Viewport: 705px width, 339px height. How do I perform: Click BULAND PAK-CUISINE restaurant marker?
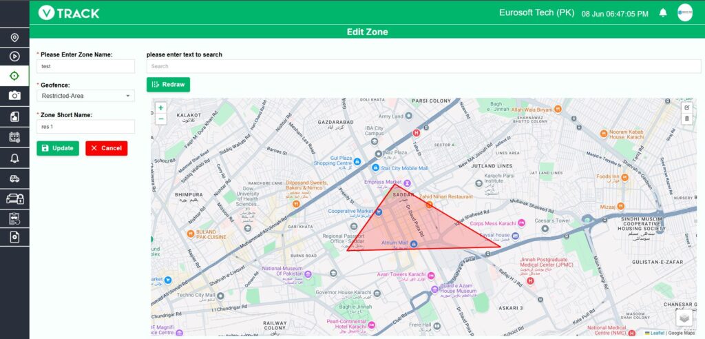(191, 234)
